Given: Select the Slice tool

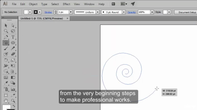Looking at the screenshot, I should pos(13,95).
